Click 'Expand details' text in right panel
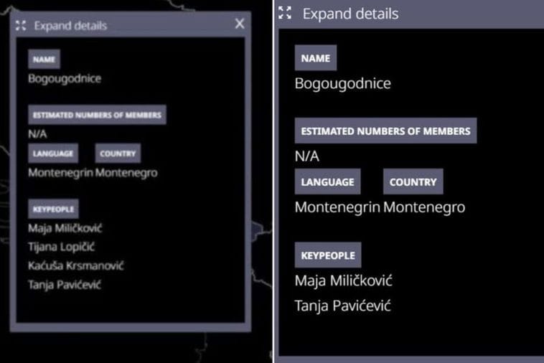The width and height of the screenshot is (544, 363). click(x=350, y=14)
